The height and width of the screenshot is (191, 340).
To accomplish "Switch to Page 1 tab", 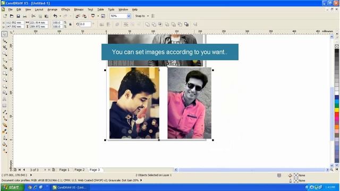I will (64, 170).
